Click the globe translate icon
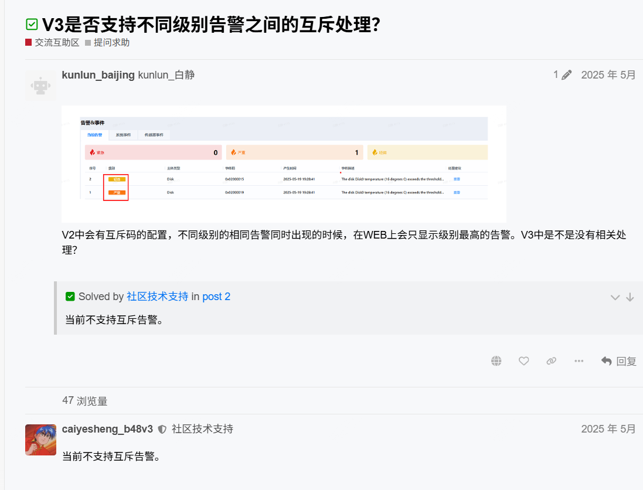643x490 pixels. coord(496,361)
